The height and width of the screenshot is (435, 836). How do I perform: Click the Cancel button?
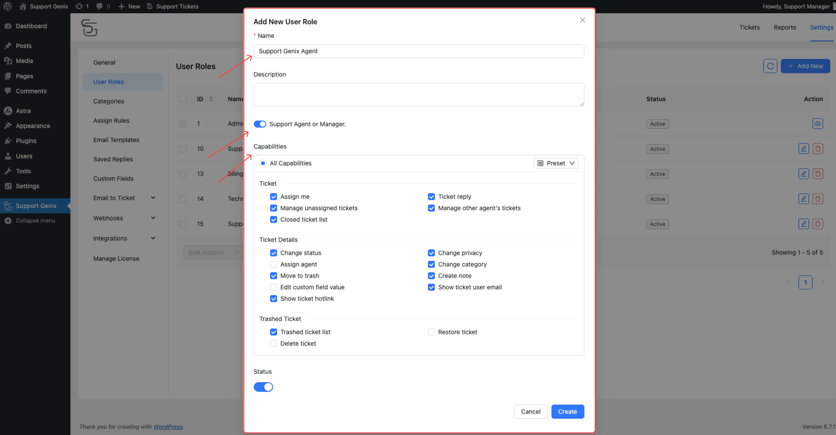click(x=531, y=412)
